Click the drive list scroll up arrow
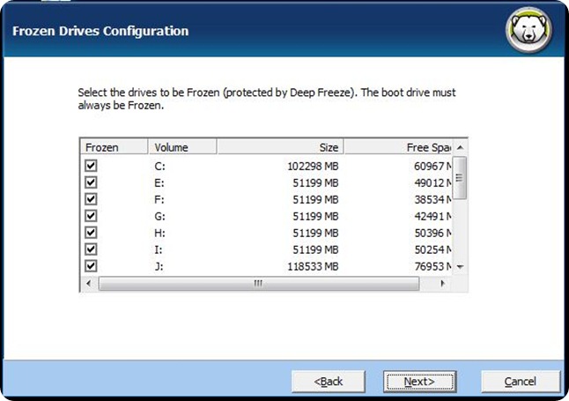Image resolution: width=569 pixels, height=401 pixels. (460, 147)
